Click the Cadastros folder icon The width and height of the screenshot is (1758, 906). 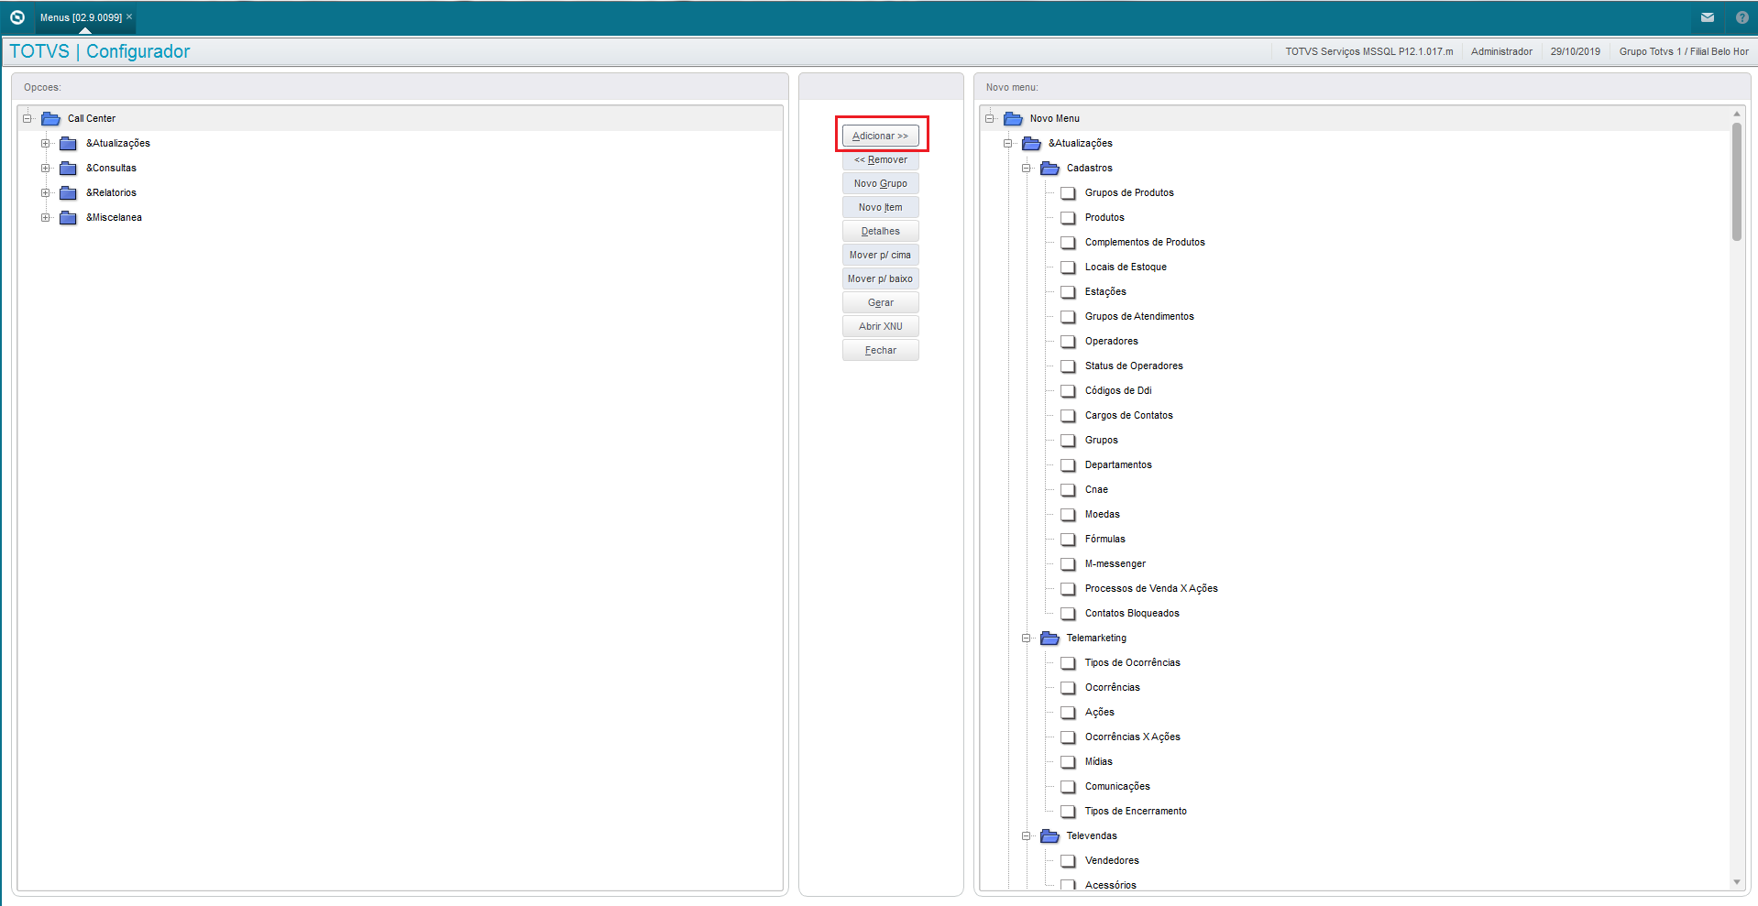1049,168
